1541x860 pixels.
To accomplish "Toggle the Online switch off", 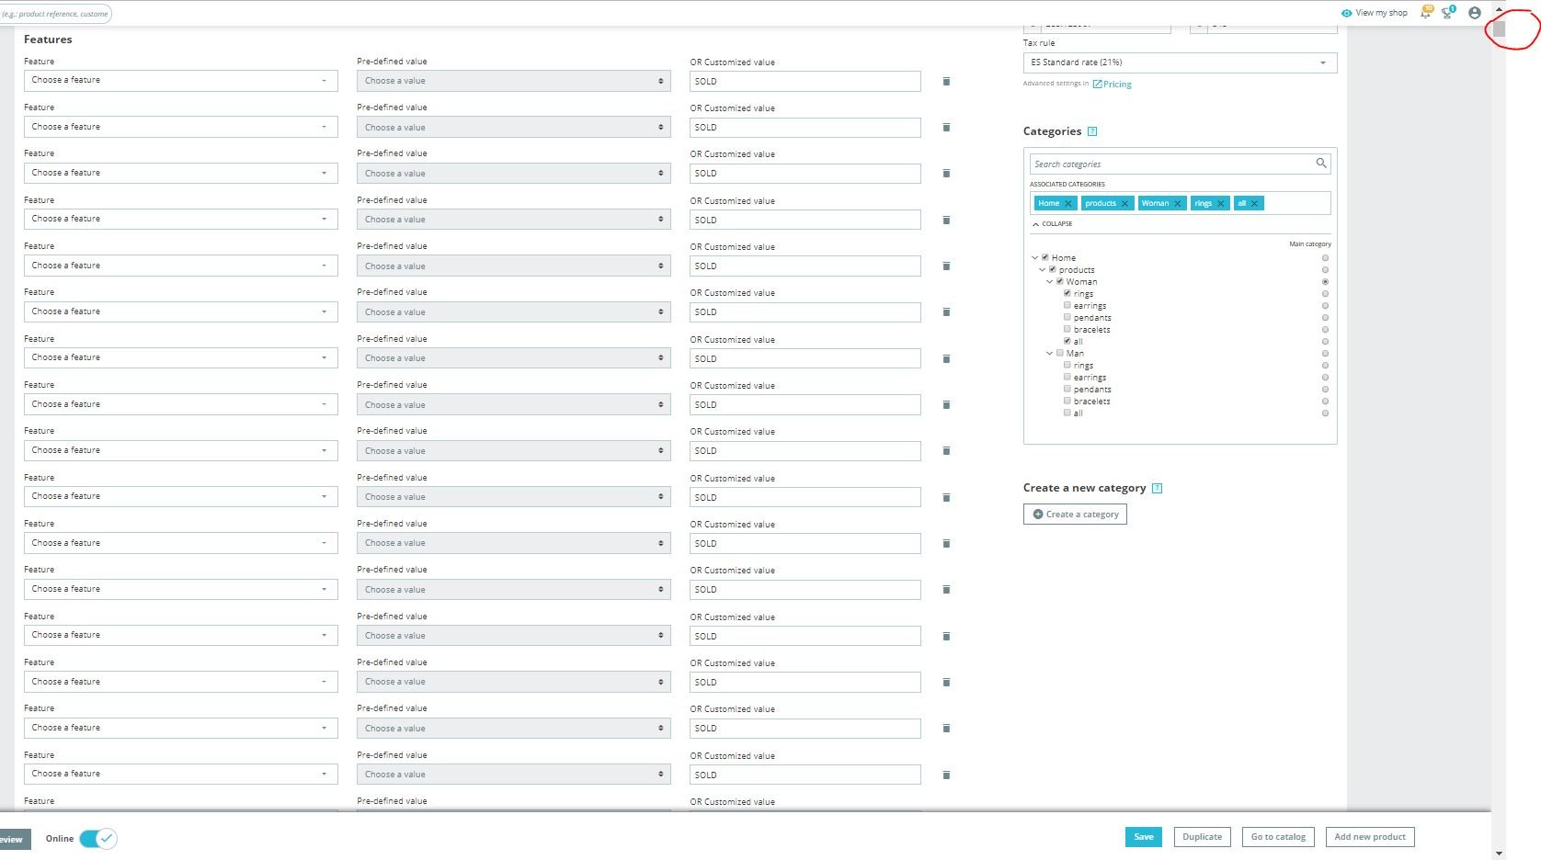I will coord(97,839).
